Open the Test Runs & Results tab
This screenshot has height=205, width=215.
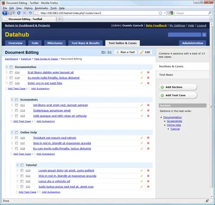pyautogui.click(x=86, y=43)
